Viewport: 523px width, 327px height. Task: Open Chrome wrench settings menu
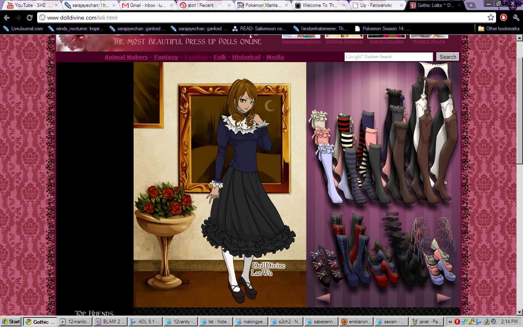pyautogui.click(x=516, y=18)
